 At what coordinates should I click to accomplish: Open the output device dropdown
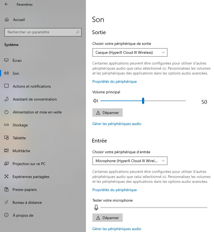coord(130,52)
